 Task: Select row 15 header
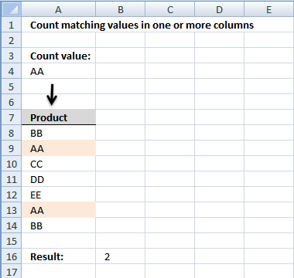coord(11,241)
